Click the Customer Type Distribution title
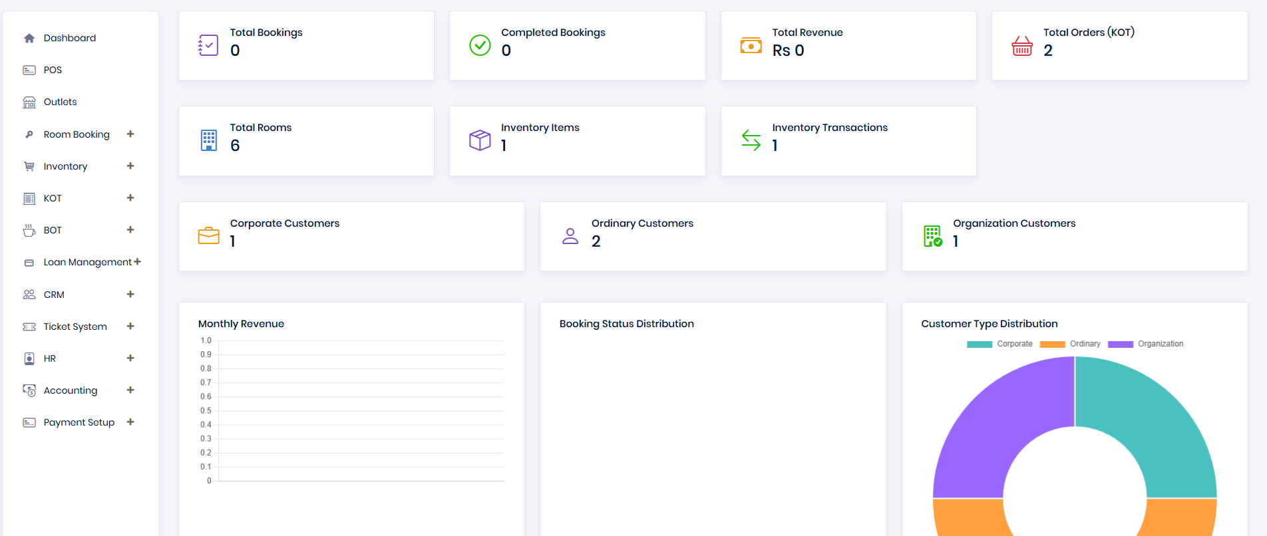Viewport: 1267px width, 536px height. [x=990, y=324]
